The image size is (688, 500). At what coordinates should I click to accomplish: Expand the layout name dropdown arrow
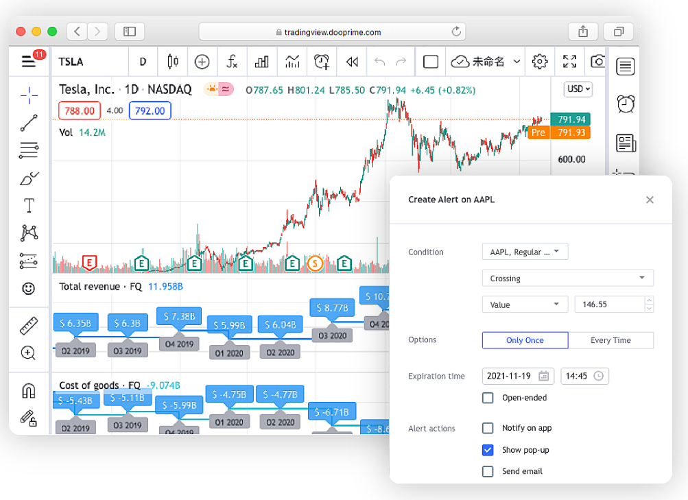coord(517,62)
